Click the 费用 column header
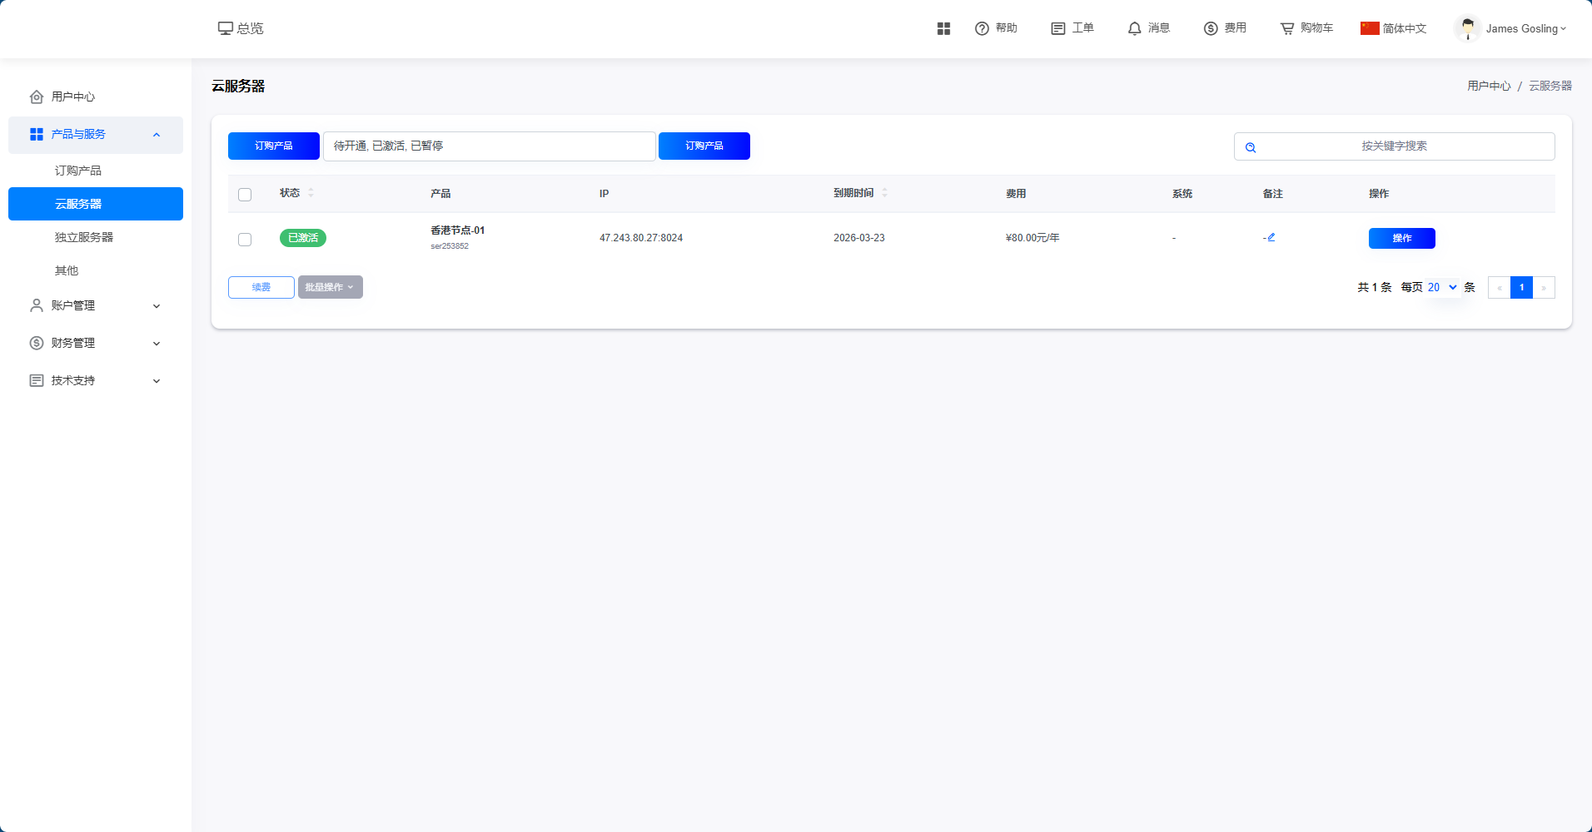The height and width of the screenshot is (832, 1592). pos(1016,194)
